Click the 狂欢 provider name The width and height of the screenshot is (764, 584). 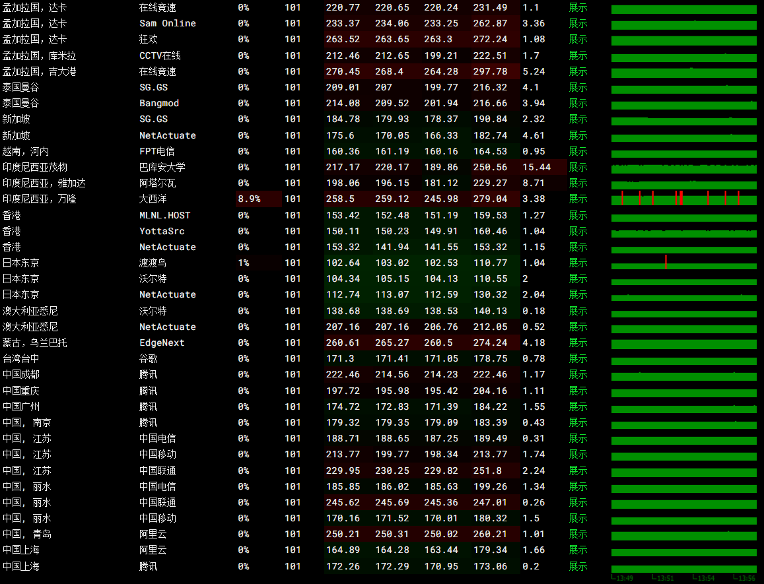148,39
